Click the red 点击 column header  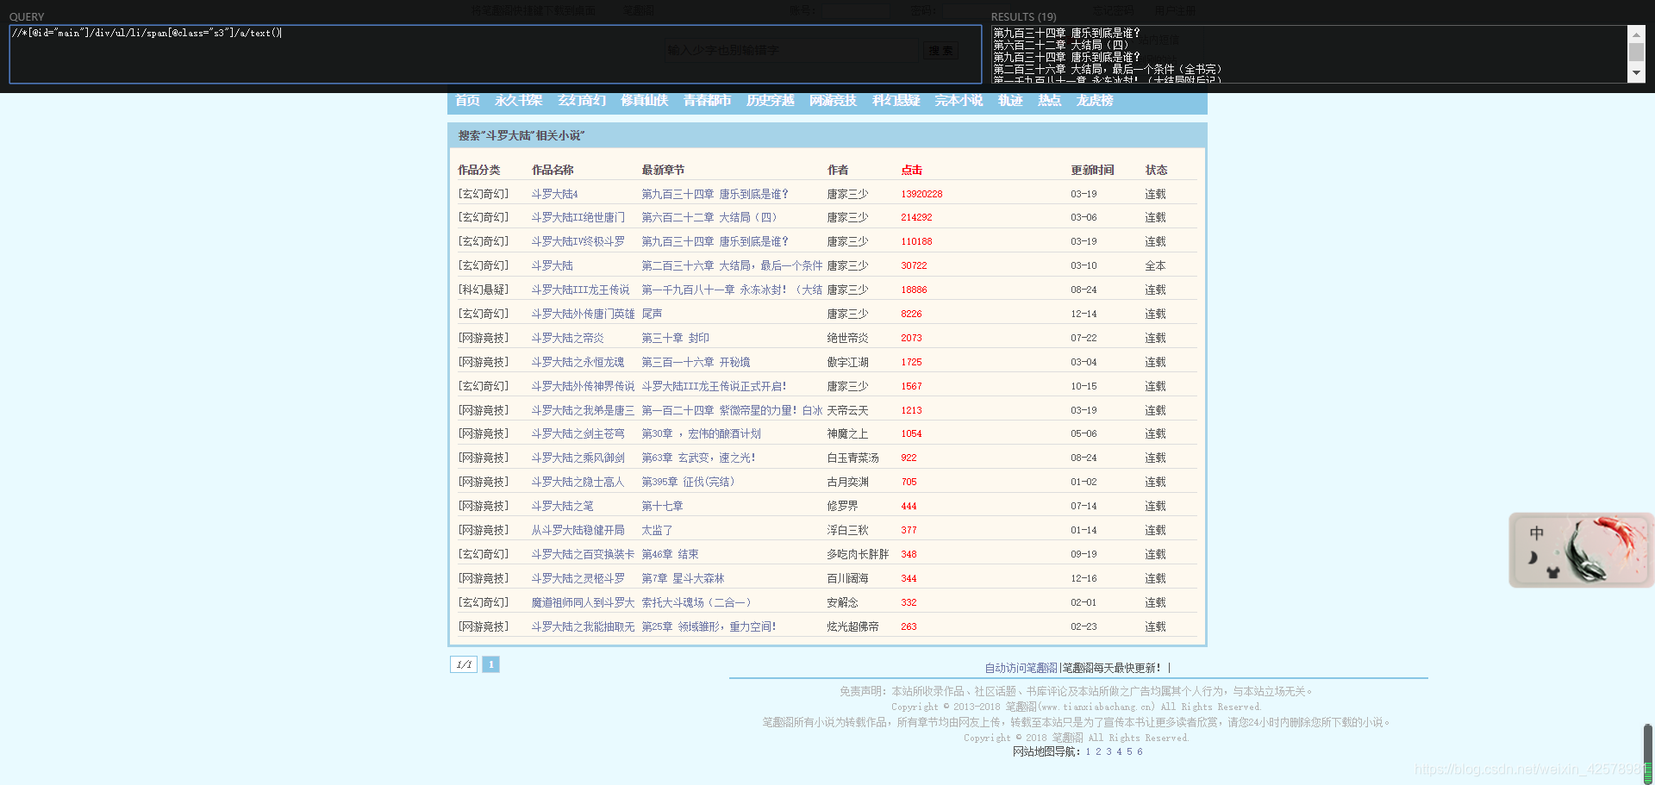(911, 171)
